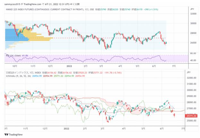
Task: Click the futures open value 始値25790
Action: (100, 9)
